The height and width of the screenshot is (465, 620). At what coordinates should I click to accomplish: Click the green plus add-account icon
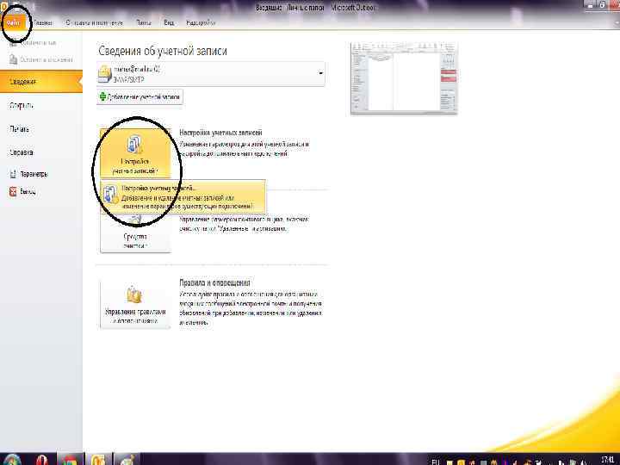pos(102,96)
